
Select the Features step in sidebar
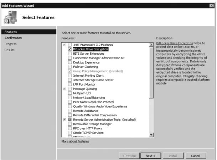tap(29, 32)
